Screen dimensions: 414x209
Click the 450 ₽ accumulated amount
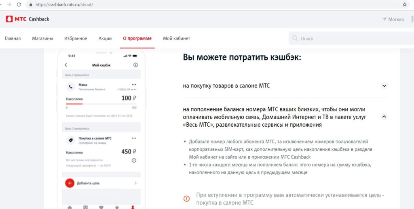coord(129,152)
